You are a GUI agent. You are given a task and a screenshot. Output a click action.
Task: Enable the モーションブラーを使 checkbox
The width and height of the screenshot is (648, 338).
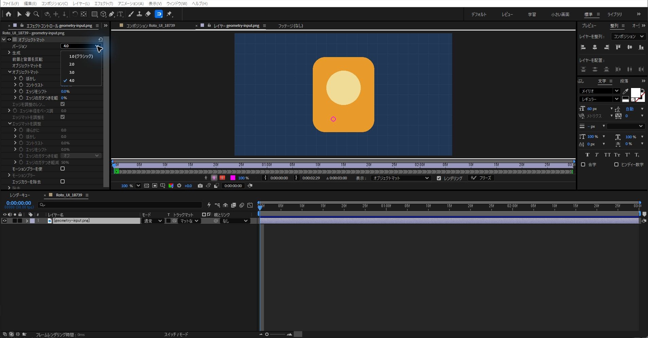[x=63, y=169]
